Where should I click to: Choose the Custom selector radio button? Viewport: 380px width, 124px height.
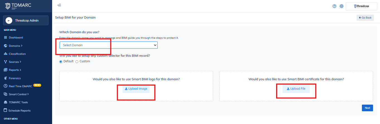pos(77,61)
